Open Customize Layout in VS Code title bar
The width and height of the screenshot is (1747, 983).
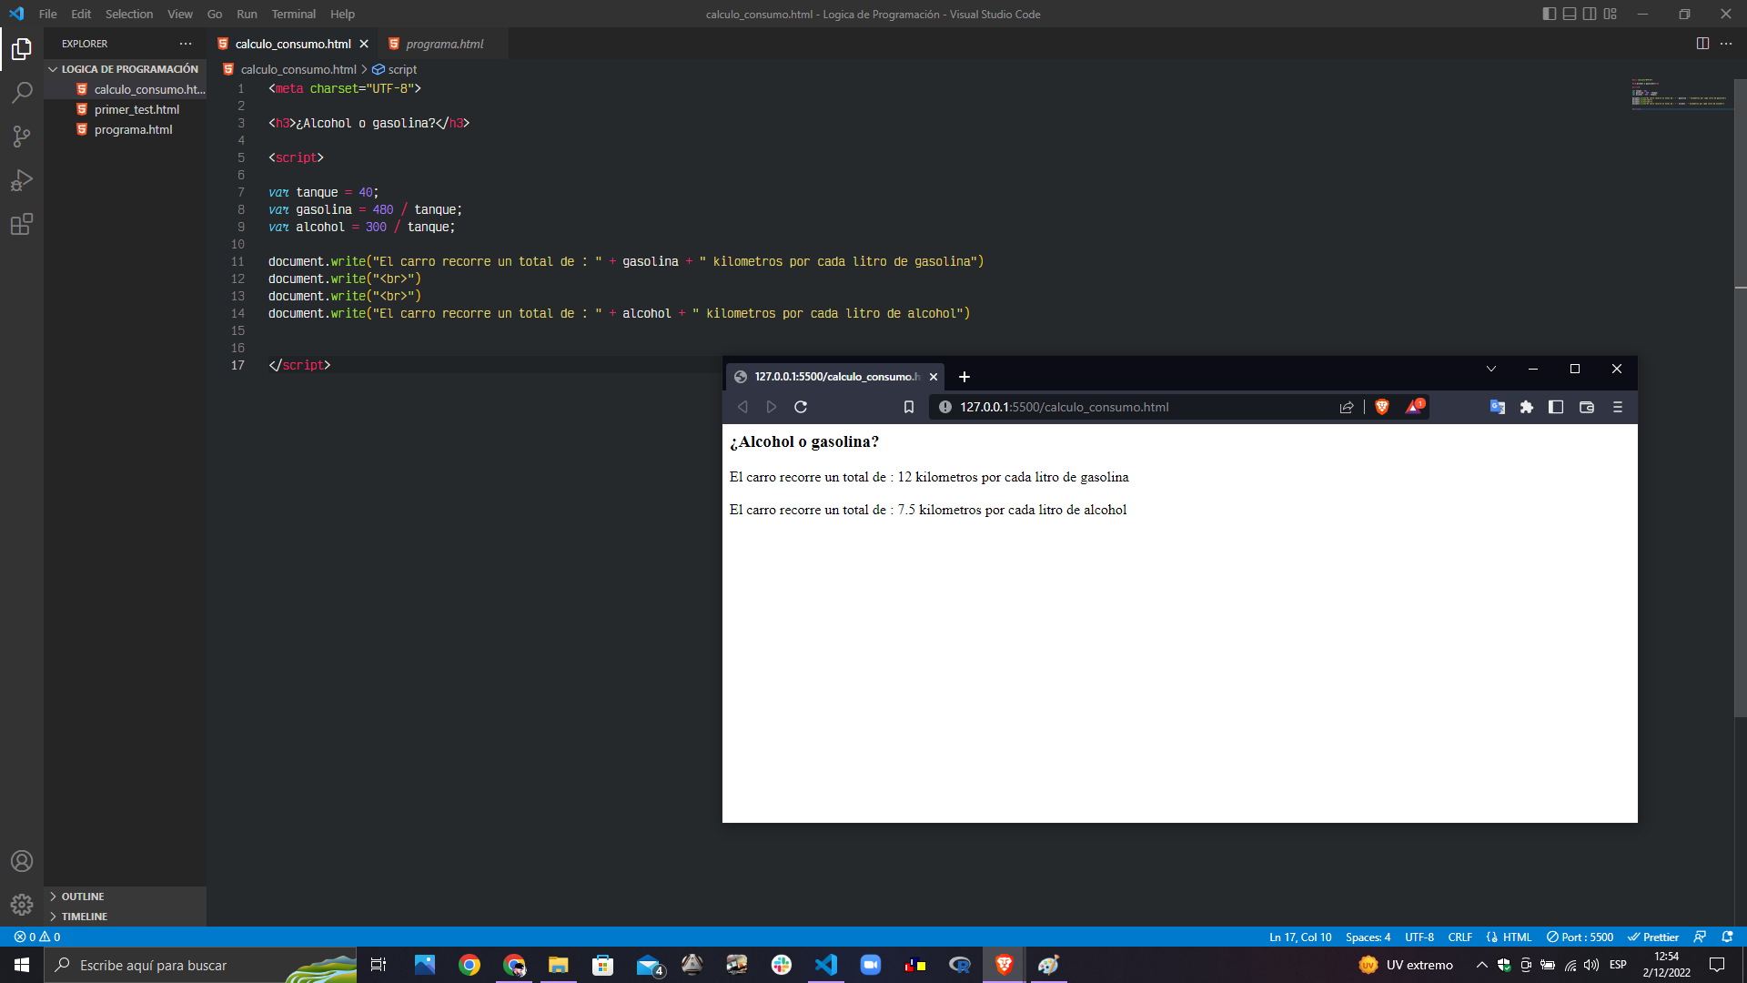tap(1611, 14)
